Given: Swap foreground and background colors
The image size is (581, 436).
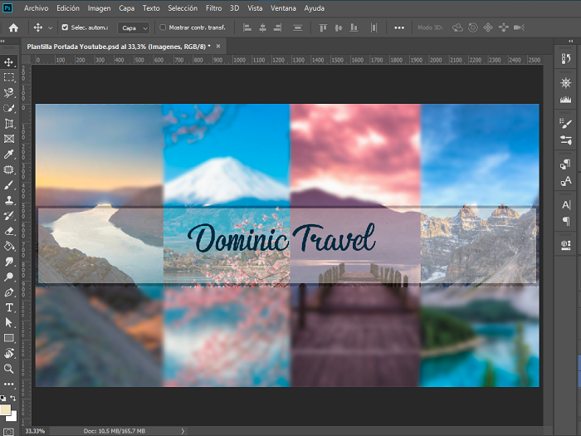Looking at the screenshot, I should 13,398.
